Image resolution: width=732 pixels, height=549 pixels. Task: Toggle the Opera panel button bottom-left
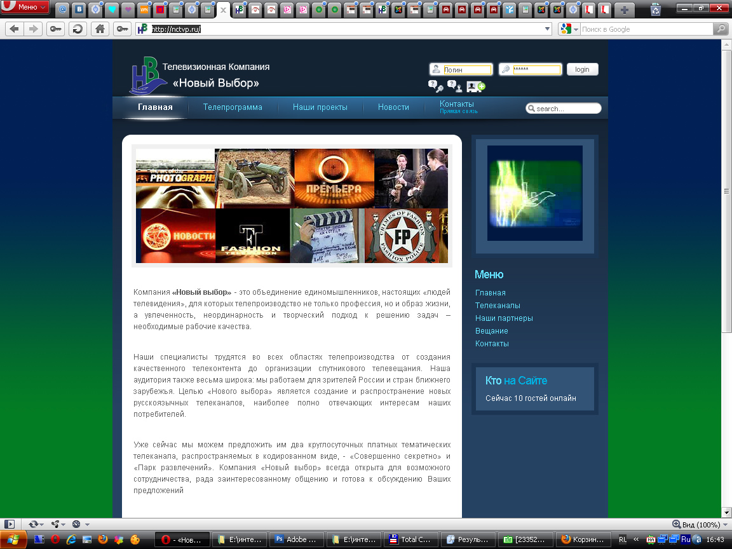(9, 524)
